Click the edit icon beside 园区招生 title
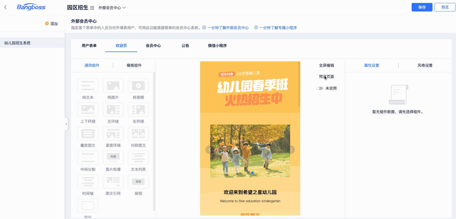The width and height of the screenshot is (456, 219). tap(92, 8)
